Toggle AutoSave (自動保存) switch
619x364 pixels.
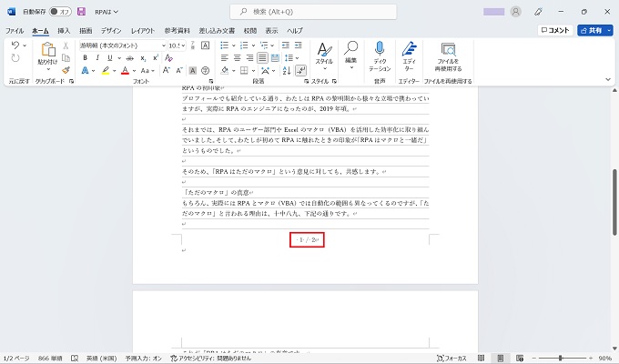point(60,12)
